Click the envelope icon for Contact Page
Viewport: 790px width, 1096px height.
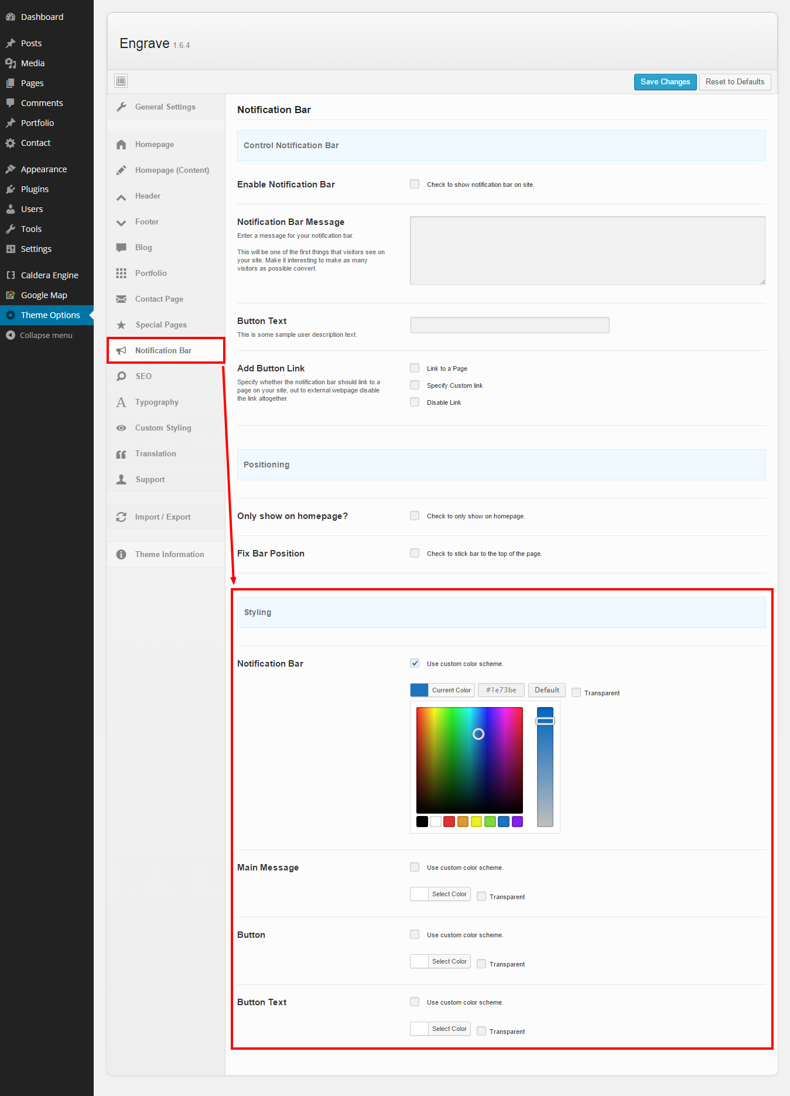tap(121, 299)
